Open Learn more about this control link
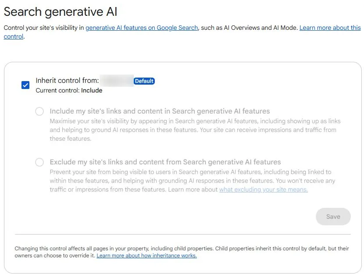Image resolution: width=364 pixels, height=274 pixels. 330,28
